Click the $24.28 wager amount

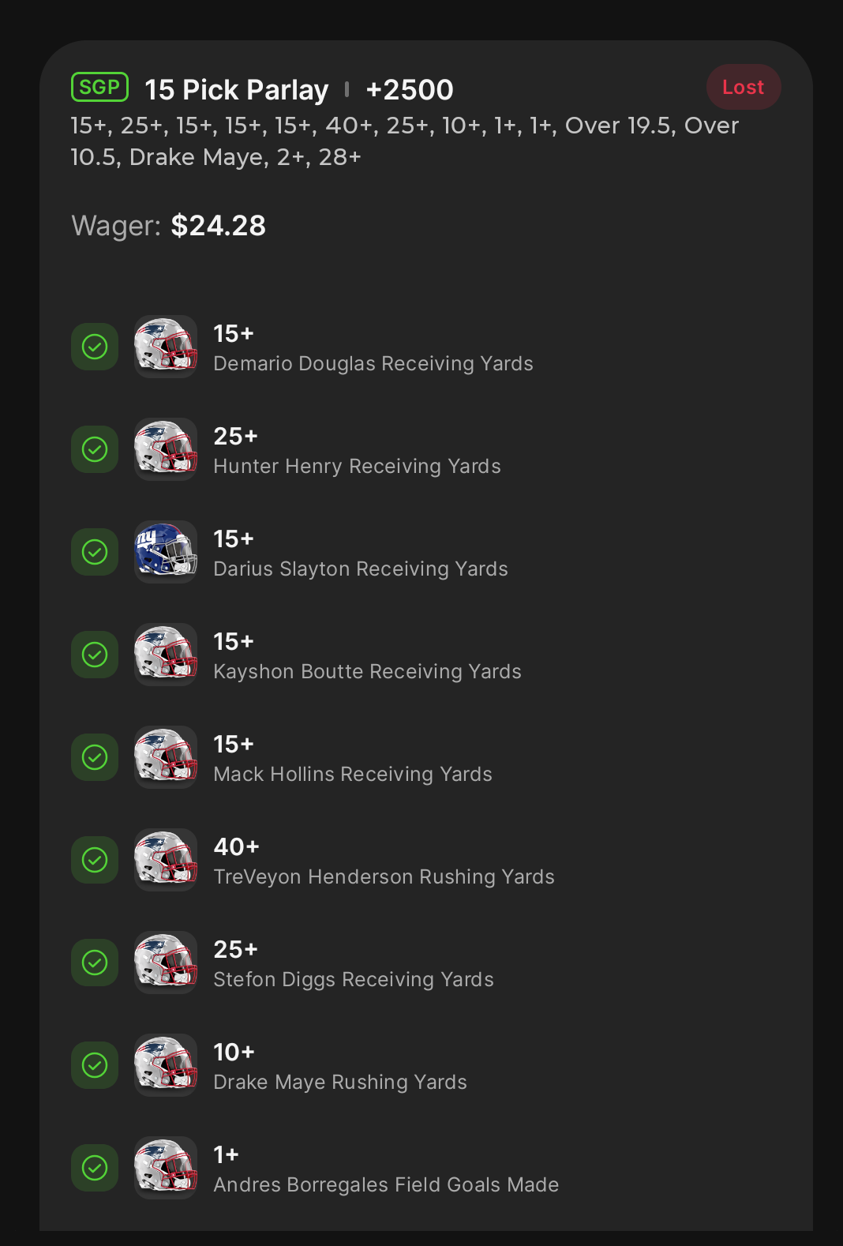(218, 226)
